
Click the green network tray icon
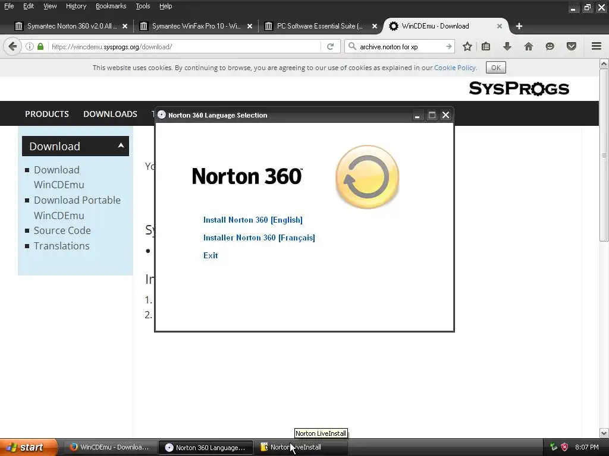click(x=554, y=447)
